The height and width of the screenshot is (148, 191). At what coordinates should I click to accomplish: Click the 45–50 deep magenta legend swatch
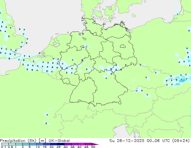89,144
